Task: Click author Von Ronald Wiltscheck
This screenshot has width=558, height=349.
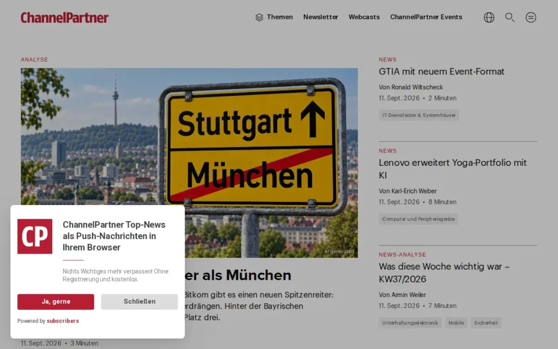Action: (411, 87)
